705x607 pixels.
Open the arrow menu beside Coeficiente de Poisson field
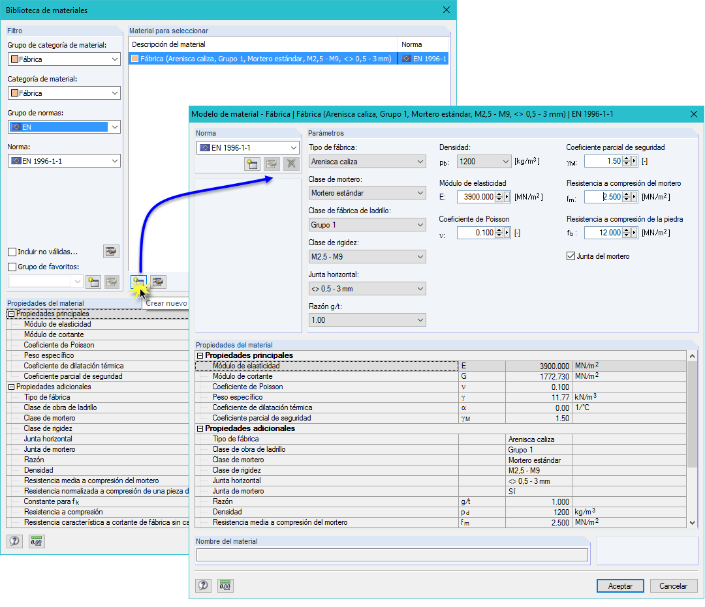point(507,233)
